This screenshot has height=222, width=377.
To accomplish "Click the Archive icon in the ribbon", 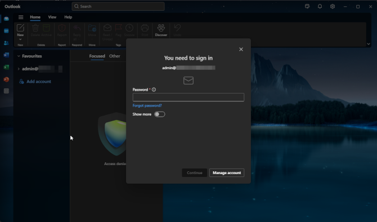I will [46, 28].
